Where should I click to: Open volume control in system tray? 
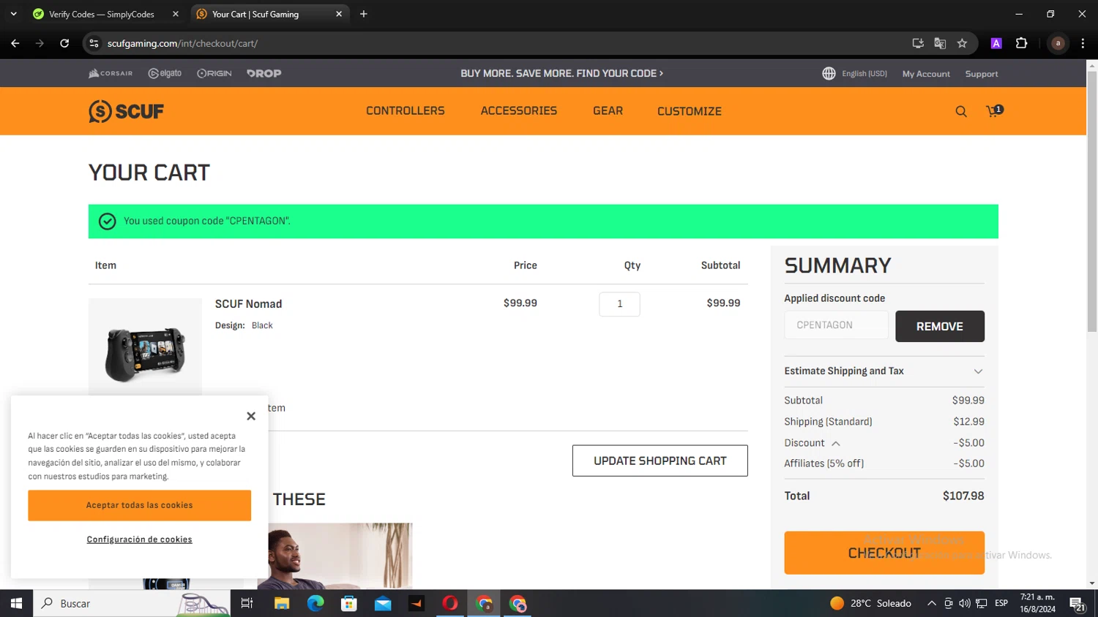click(x=965, y=603)
